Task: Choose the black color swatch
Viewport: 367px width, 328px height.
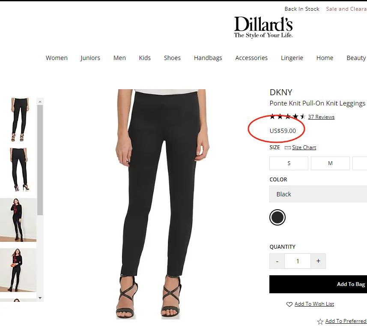Action: coord(277,217)
